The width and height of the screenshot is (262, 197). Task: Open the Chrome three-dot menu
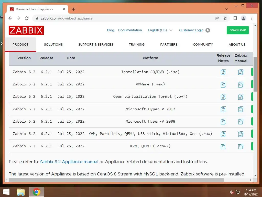pyautogui.click(x=252, y=18)
